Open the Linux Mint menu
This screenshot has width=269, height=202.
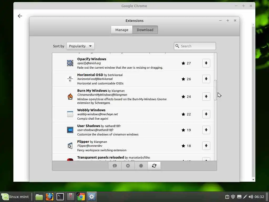(x=15, y=197)
